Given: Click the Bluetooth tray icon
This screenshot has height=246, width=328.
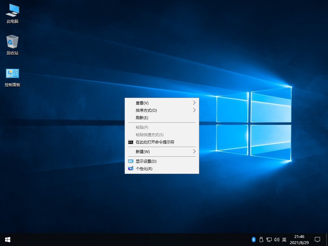Looking at the screenshot, I should click(x=253, y=239).
